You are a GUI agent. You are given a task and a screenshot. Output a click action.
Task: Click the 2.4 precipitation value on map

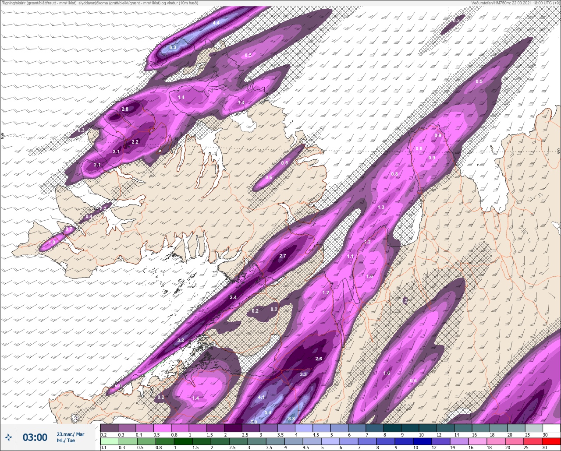point(233,297)
